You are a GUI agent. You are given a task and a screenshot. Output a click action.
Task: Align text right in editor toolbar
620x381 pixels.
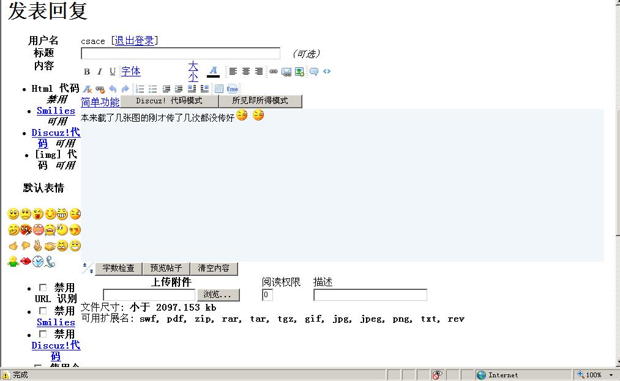(259, 72)
